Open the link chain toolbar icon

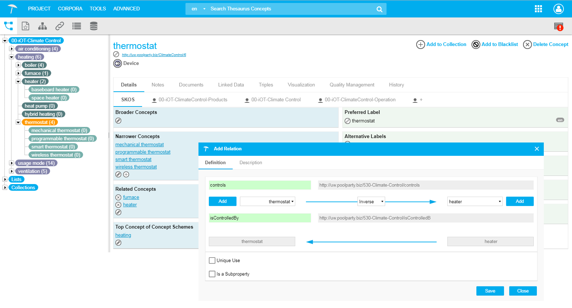[x=60, y=26]
